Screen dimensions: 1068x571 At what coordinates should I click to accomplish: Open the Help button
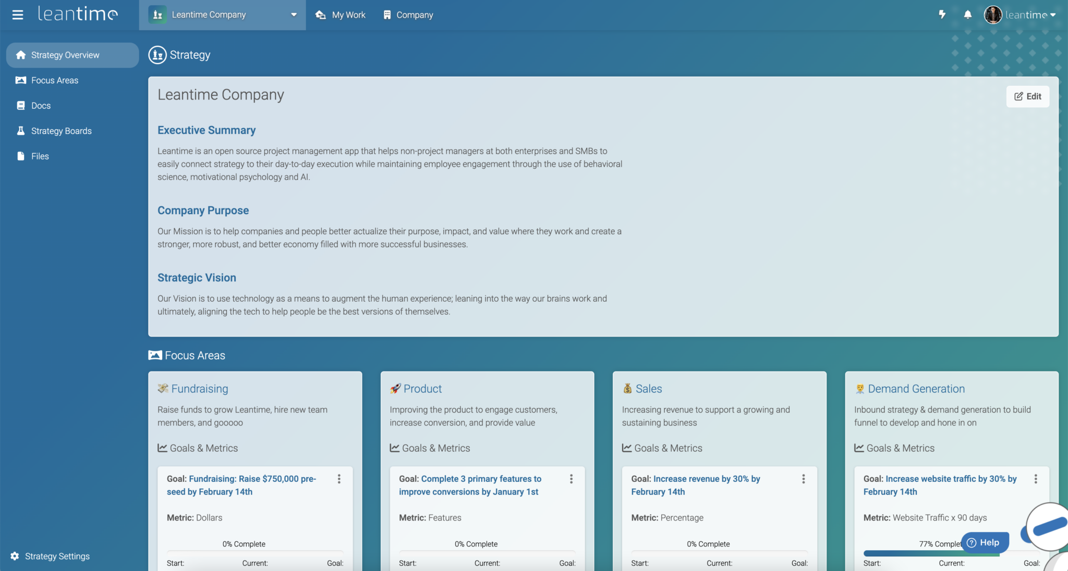pyautogui.click(x=985, y=542)
